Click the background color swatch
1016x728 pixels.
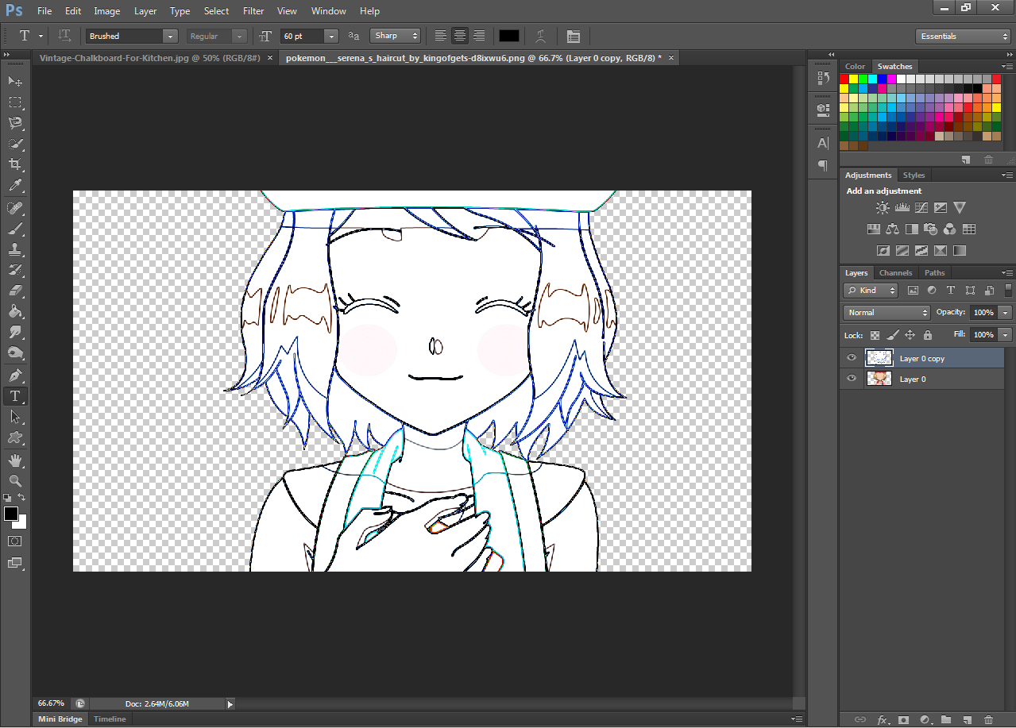[x=21, y=522]
